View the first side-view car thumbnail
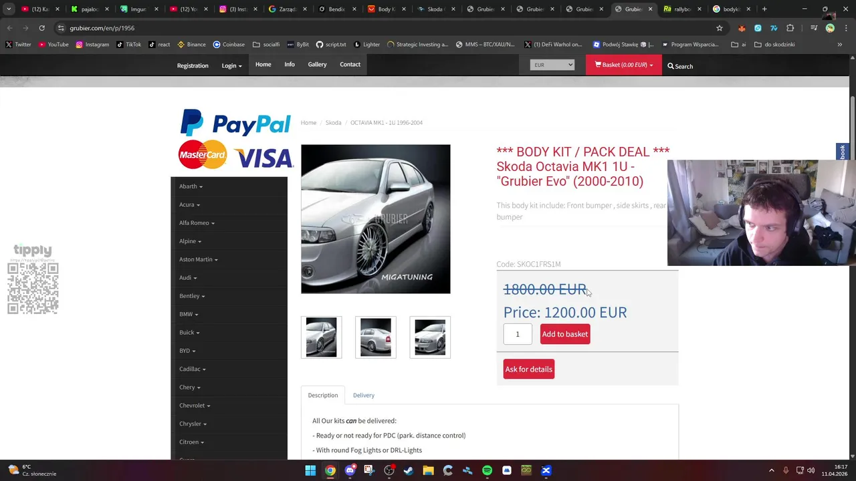This screenshot has height=481, width=856. (321, 337)
